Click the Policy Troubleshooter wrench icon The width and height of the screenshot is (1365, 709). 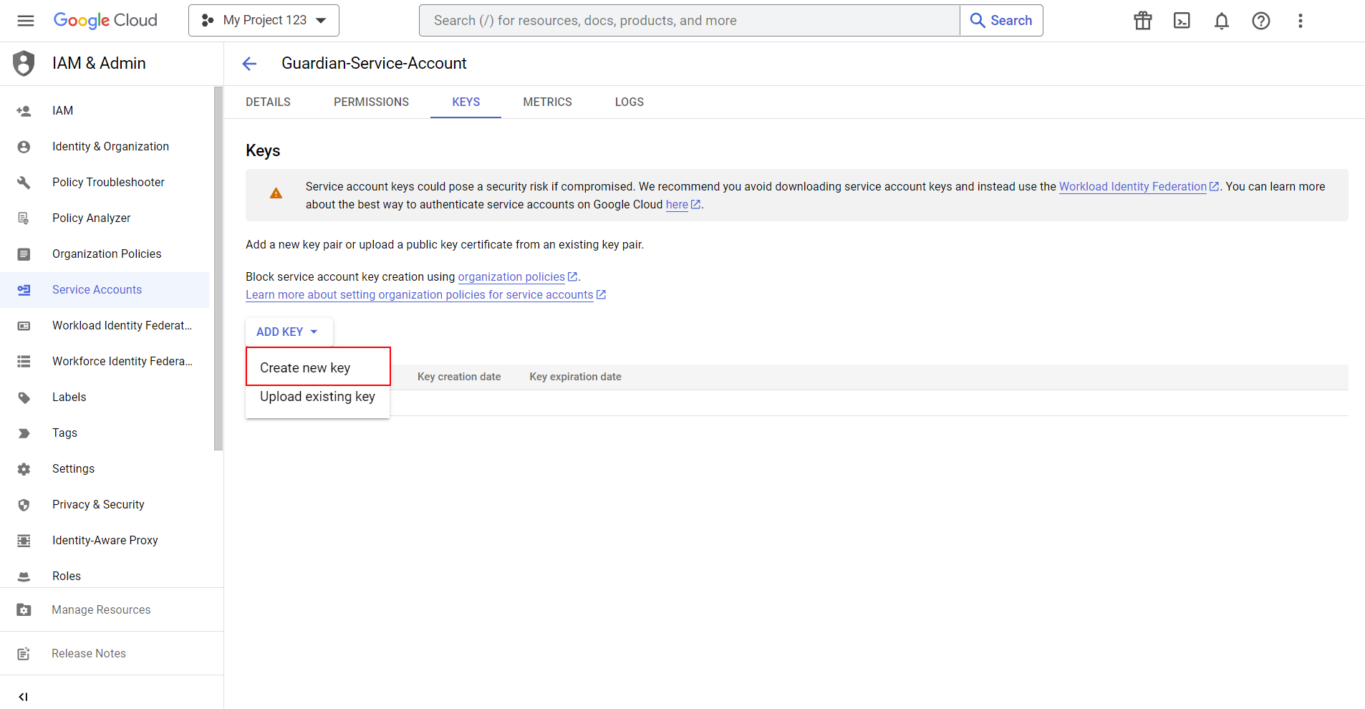[24, 183]
